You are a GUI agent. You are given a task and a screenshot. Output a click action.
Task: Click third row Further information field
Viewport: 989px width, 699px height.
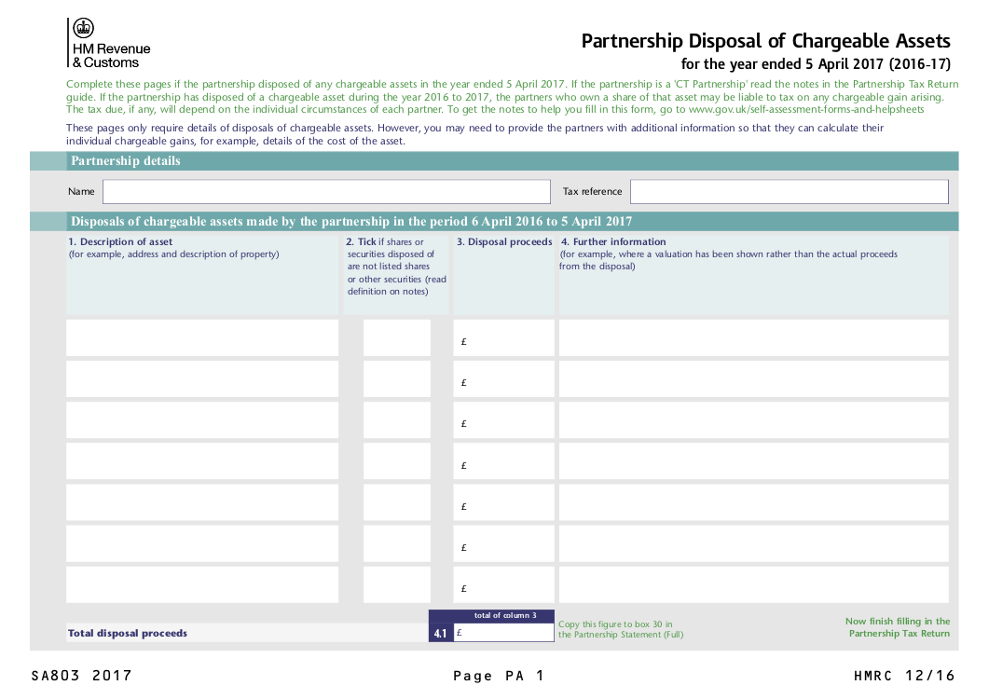pos(754,420)
